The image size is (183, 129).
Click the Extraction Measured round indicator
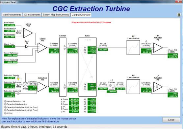[x=18, y=94]
